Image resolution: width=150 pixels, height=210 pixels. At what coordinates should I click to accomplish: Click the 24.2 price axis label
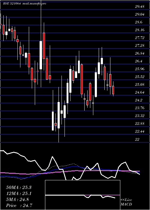pos(139,100)
